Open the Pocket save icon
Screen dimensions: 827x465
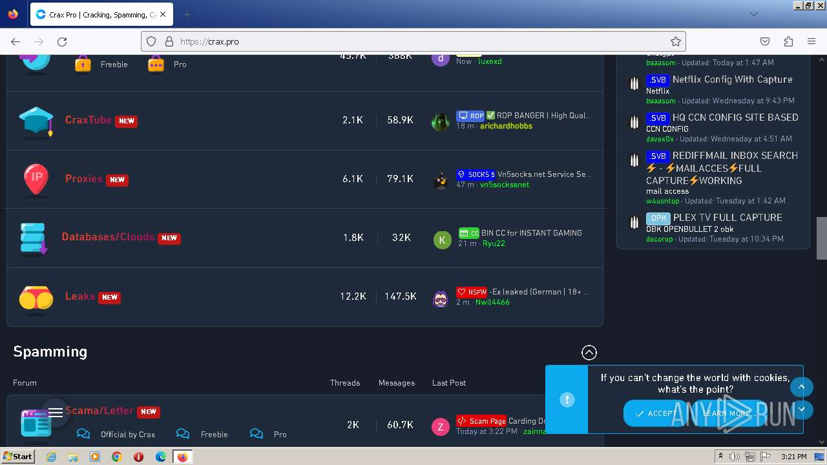765,41
